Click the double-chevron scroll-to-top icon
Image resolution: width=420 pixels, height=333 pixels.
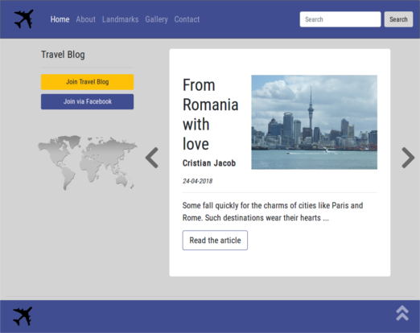point(402,313)
